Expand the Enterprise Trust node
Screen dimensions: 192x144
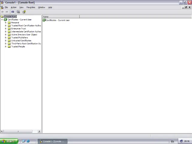point(5,28)
